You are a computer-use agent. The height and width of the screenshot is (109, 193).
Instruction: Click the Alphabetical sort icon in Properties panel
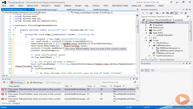(147, 70)
